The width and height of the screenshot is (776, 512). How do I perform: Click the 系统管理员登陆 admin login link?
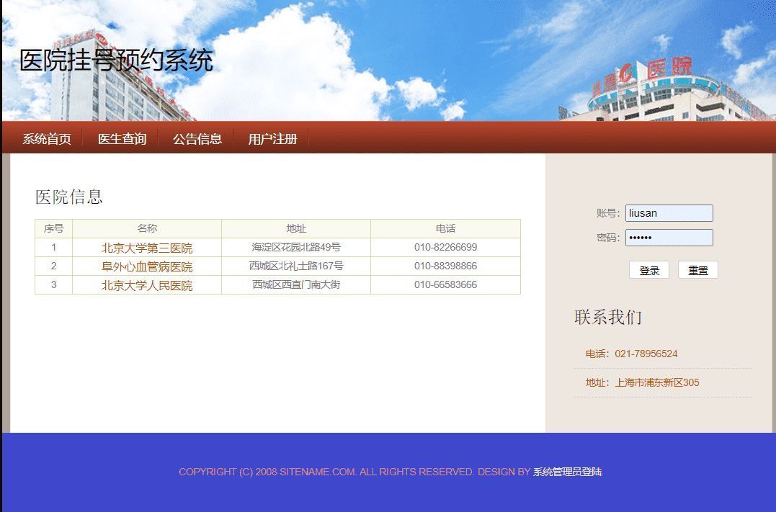coord(566,472)
